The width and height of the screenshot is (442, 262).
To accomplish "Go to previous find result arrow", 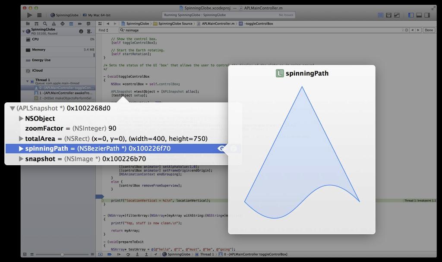I will pyautogui.click(x=412, y=30).
